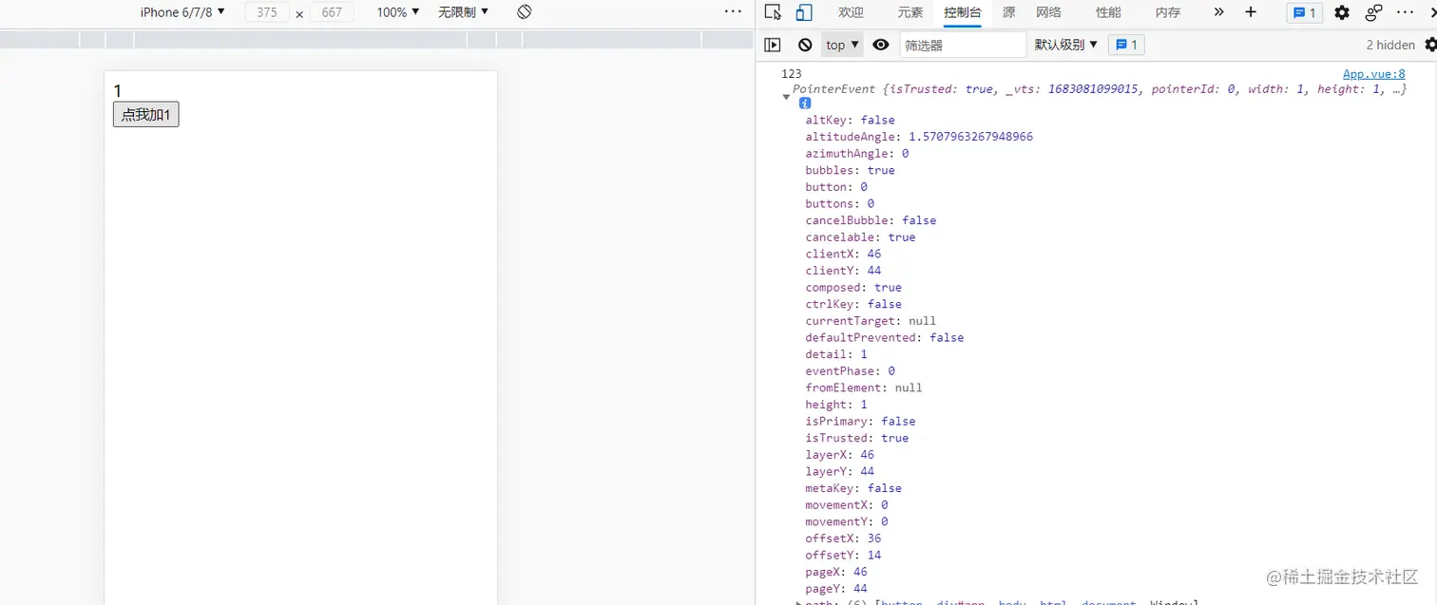This screenshot has width=1437, height=605.
Task: Select the eventPhase: 0 row
Action: [850, 370]
